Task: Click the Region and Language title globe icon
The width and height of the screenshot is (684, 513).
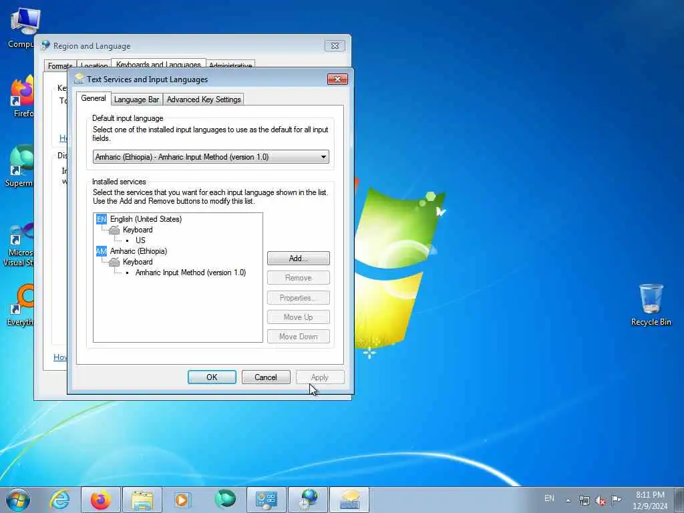Action: [x=45, y=45]
